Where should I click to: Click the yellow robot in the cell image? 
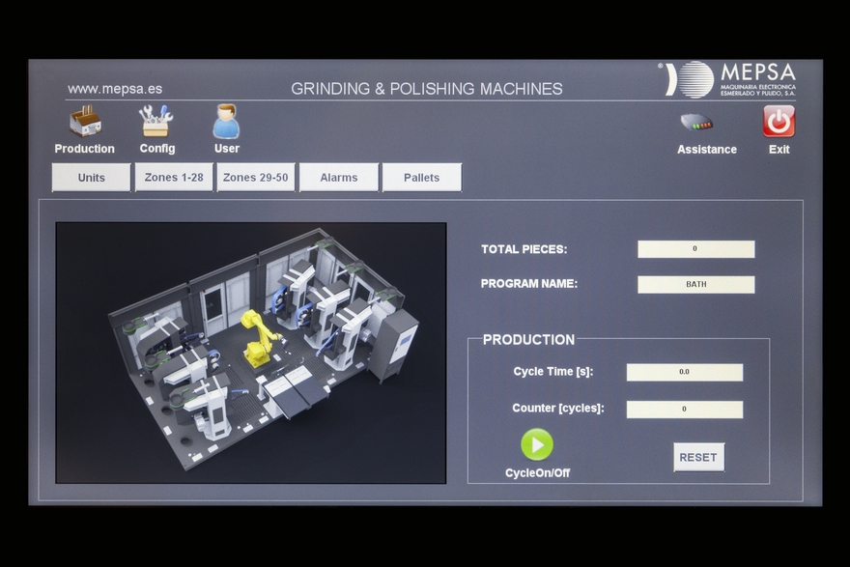point(259,337)
